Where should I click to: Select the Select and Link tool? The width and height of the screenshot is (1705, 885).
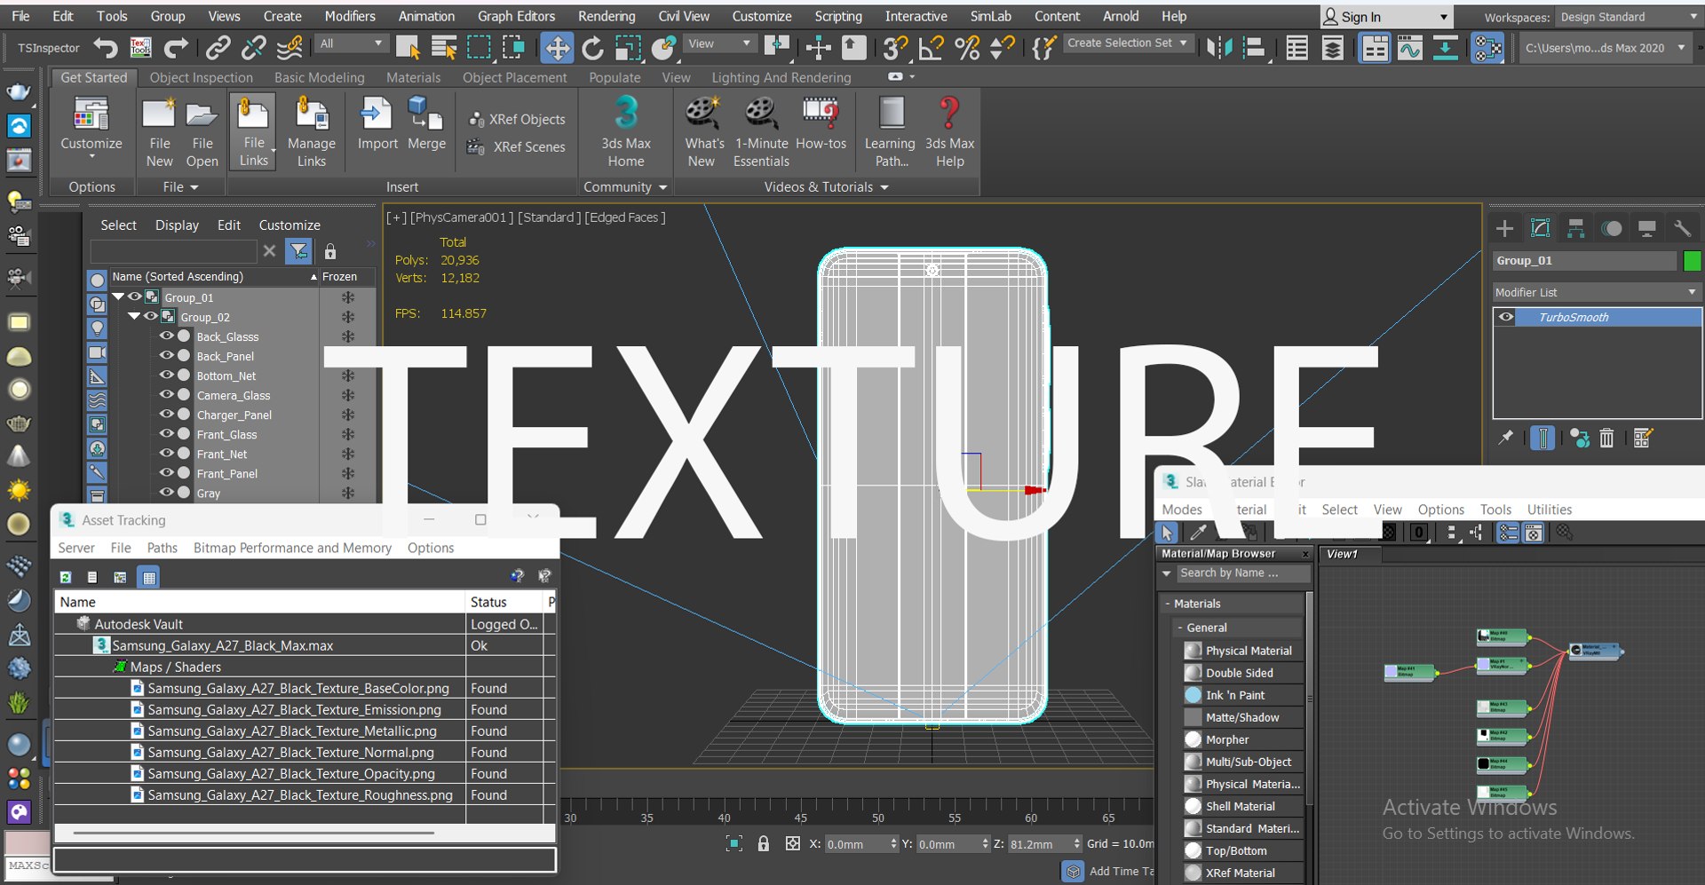pyautogui.click(x=218, y=47)
